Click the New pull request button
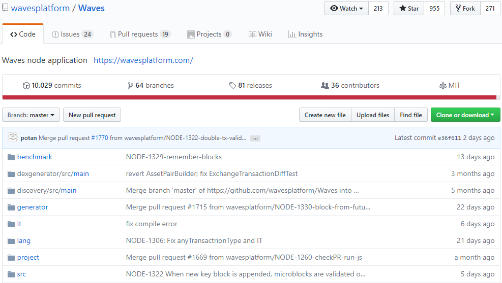Viewport: 502px width, 283px height. coord(92,115)
